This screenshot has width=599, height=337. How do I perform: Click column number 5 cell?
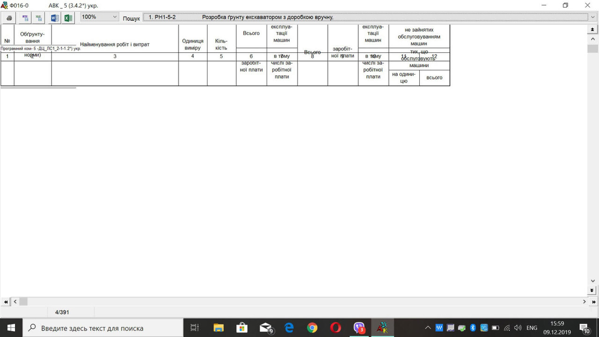221,57
